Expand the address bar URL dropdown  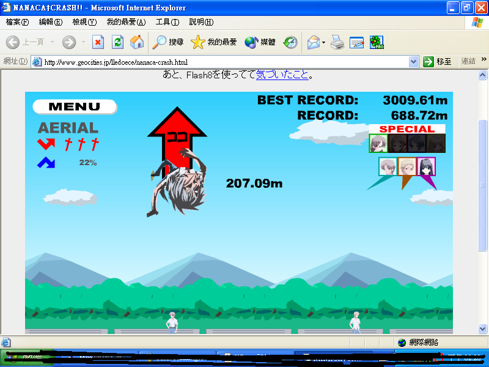click(413, 62)
